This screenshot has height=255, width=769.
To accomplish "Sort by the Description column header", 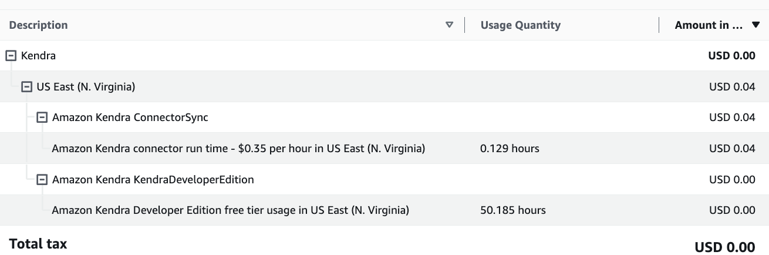I will (38, 25).
